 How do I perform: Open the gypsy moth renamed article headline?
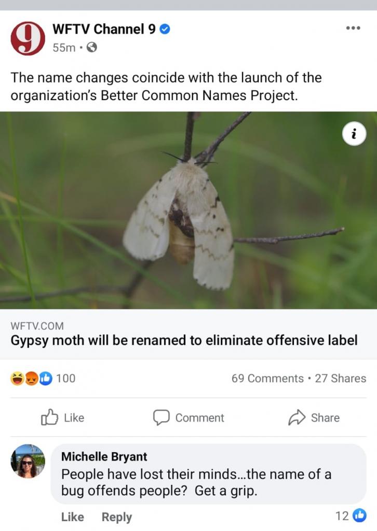coord(184,340)
